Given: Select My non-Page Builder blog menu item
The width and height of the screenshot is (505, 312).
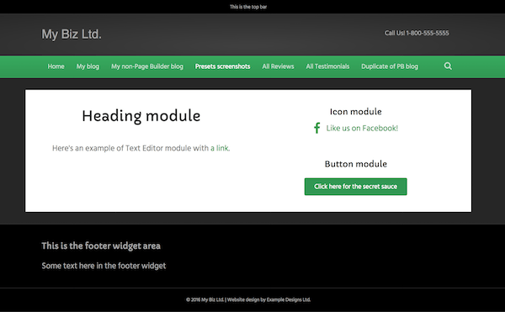Looking at the screenshot, I should 147,66.
